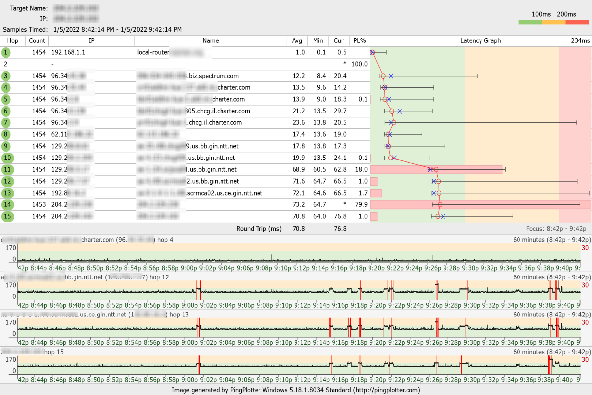Click the green 100ms legend color bar
This screenshot has width=592, height=395.
click(x=530, y=22)
